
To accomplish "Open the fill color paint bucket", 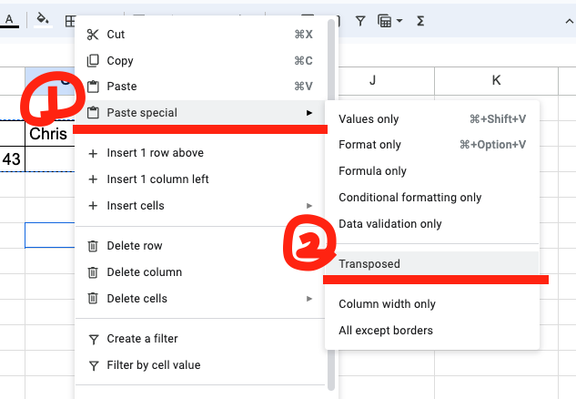I will coord(43,20).
